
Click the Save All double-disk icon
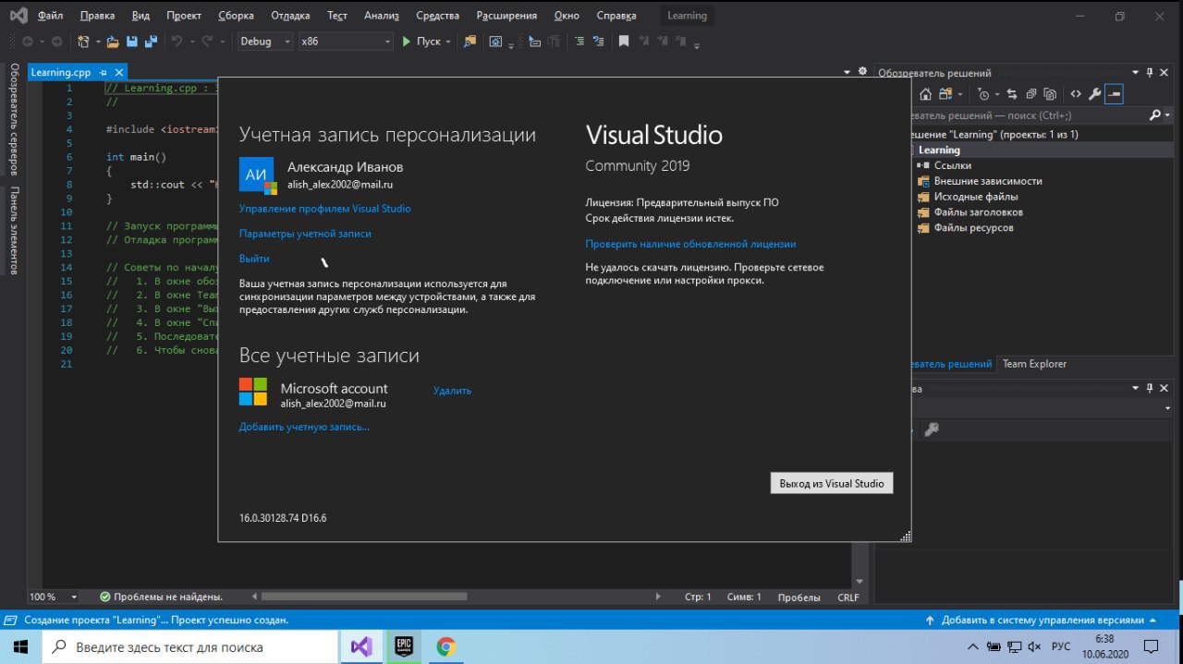(x=150, y=42)
